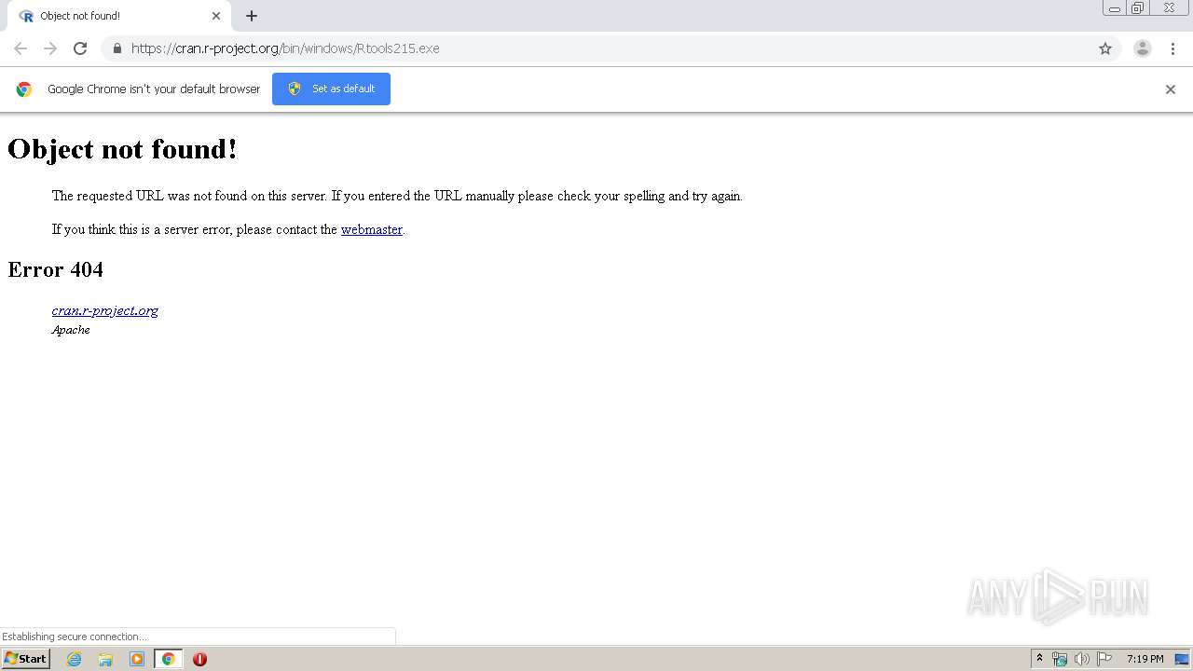
Task: Click the Show desktop button
Action: click(x=1183, y=659)
